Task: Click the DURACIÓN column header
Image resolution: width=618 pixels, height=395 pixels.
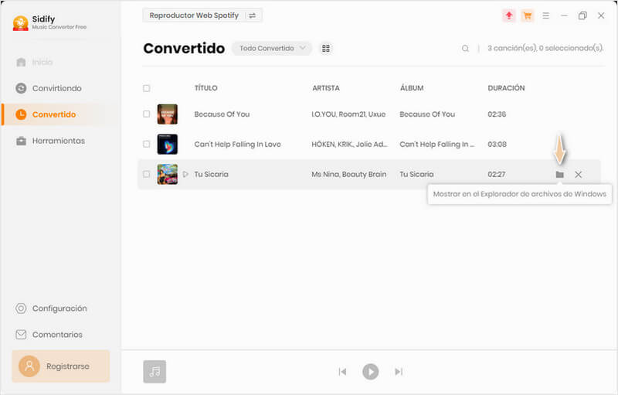Action: (x=507, y=88)
